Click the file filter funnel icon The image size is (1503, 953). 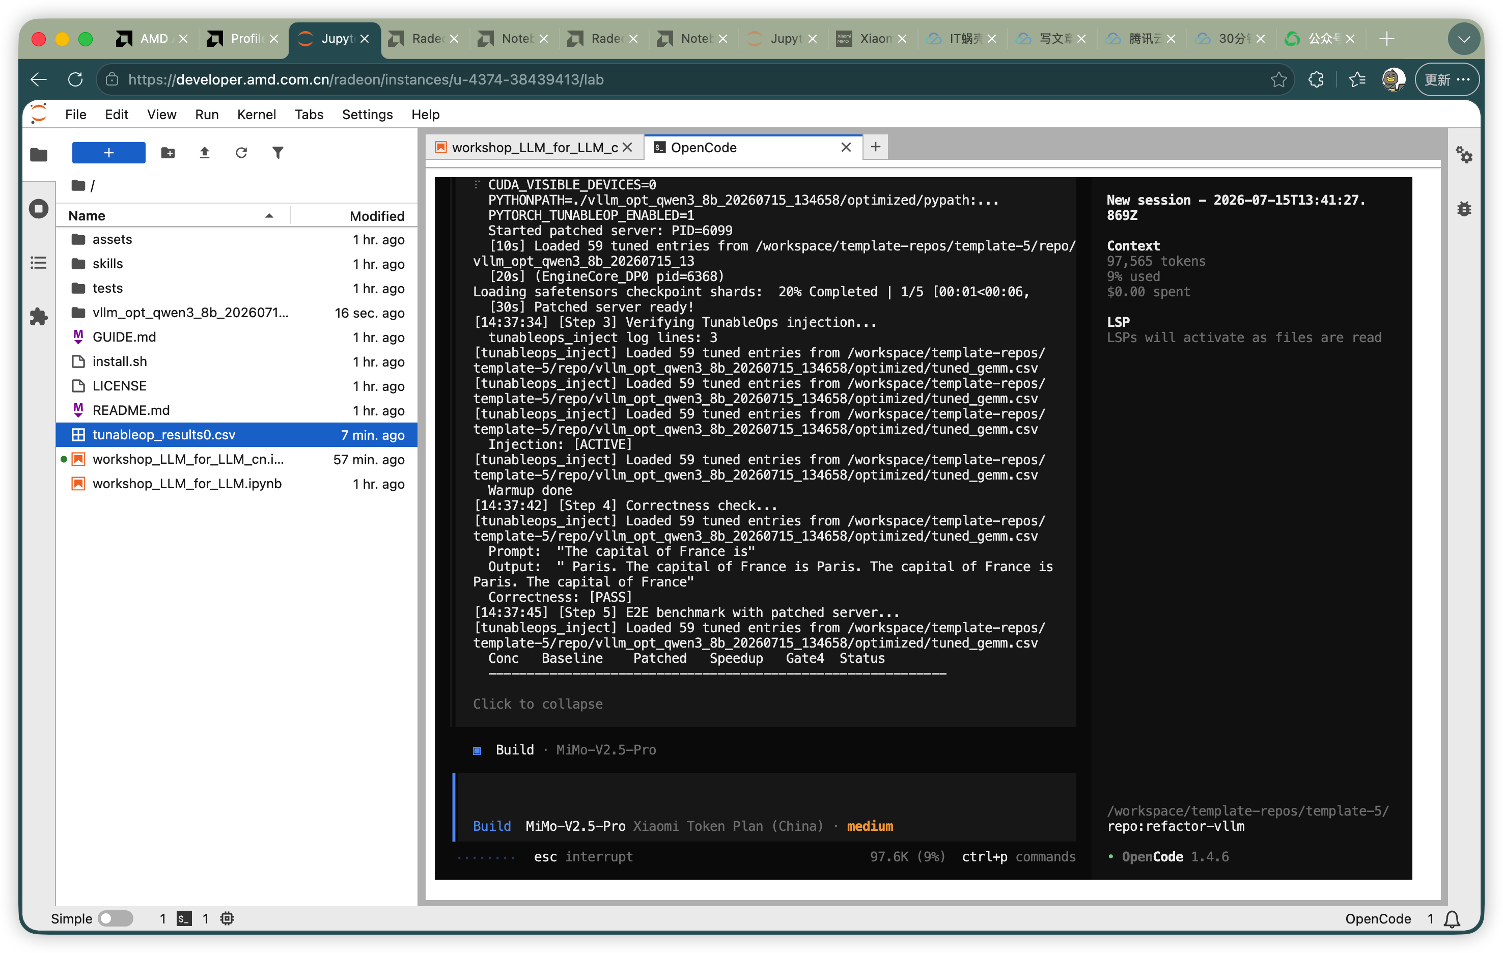coord(278,153)
